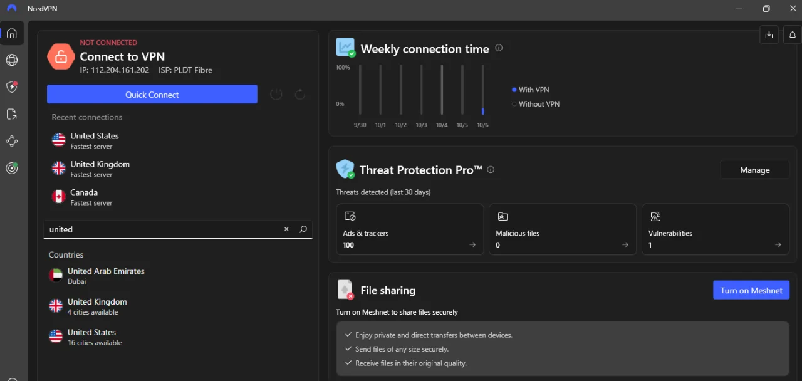Click the Weekly connection time chart icon

[x=345, y=47]
